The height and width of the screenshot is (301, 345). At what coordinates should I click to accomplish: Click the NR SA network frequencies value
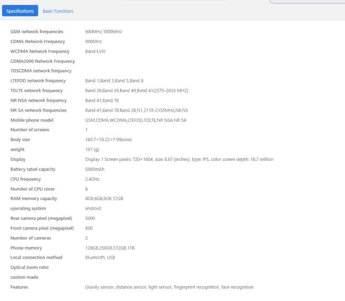coord(136,110)
